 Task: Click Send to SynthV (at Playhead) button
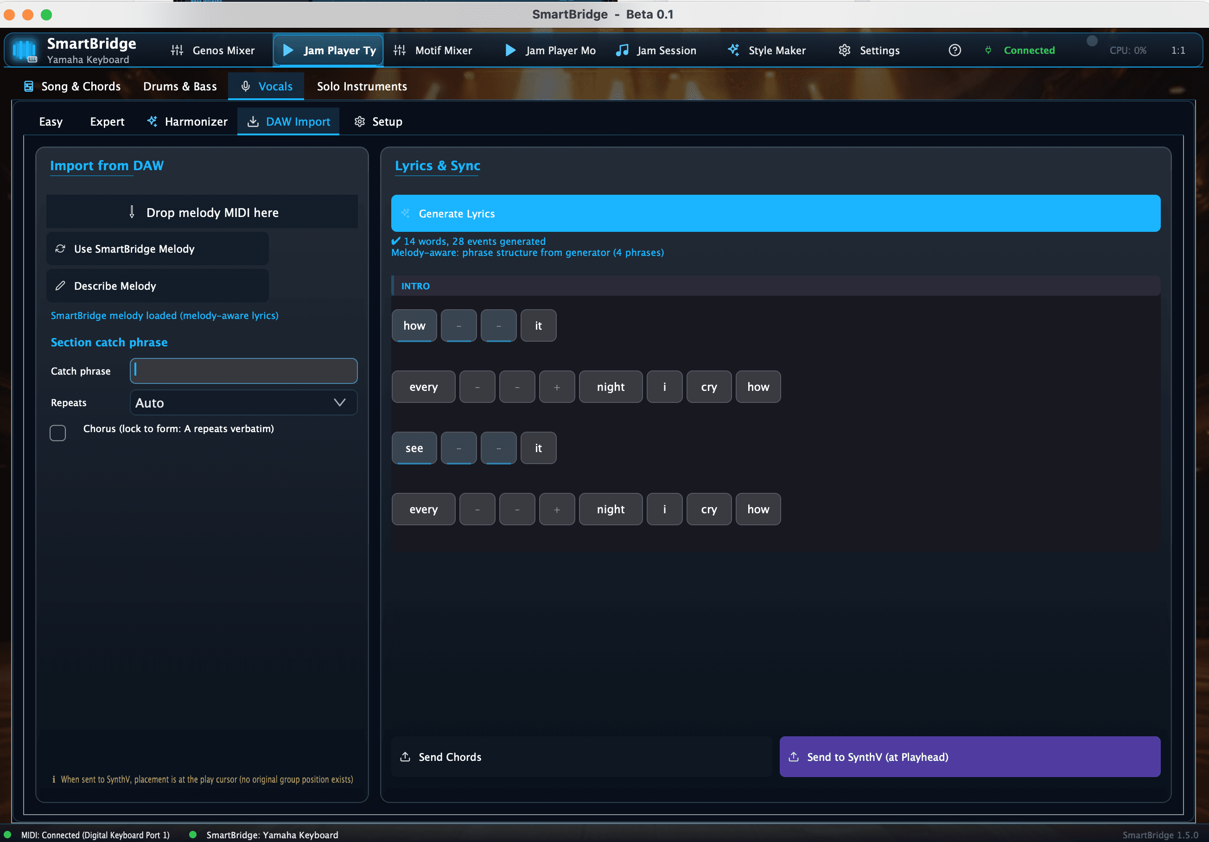(x=970, y=757)
